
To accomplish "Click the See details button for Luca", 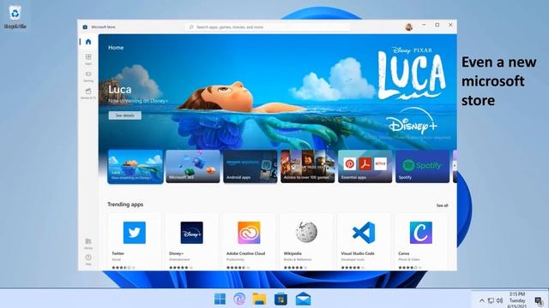I will coord(124,115).
